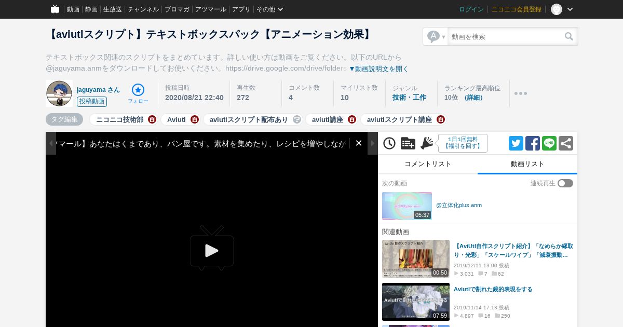The width and height of the screenshot is (623, 327).
Task: Open the next video thumbnail 05:37
Action: point(407,206)
